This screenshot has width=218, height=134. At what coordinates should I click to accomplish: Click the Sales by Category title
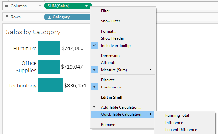click(33, 32)
